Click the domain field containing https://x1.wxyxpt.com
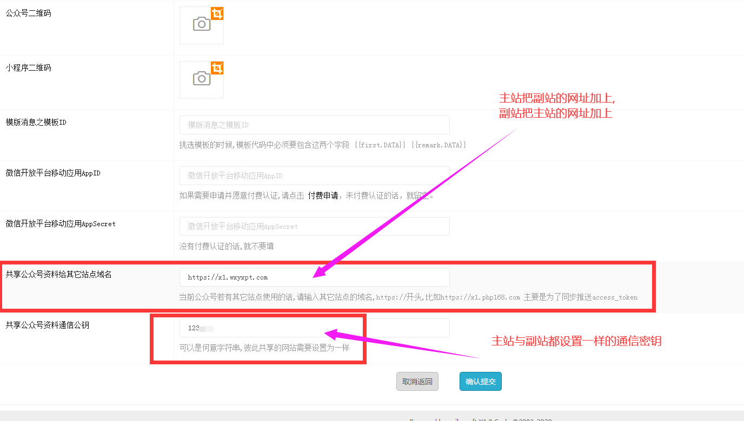This screenshot has height=421, width=744. [314, 277]
